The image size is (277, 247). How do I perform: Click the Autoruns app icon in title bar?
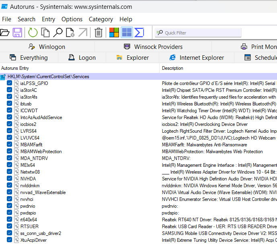click(x=4, y=7)
